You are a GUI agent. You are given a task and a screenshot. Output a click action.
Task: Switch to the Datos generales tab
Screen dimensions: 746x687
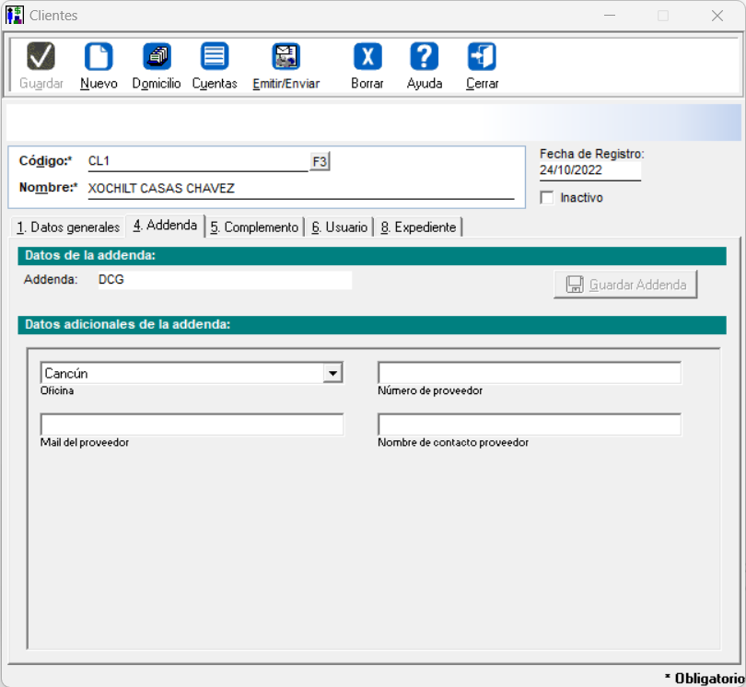pos(68,227)
